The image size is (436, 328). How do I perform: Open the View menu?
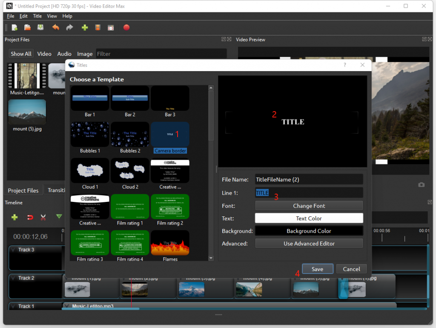pos(52,16)
